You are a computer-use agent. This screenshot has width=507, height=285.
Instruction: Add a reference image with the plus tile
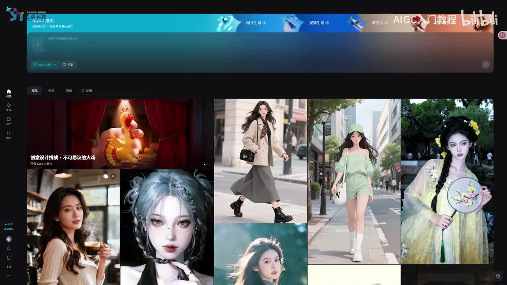(38, 45)
